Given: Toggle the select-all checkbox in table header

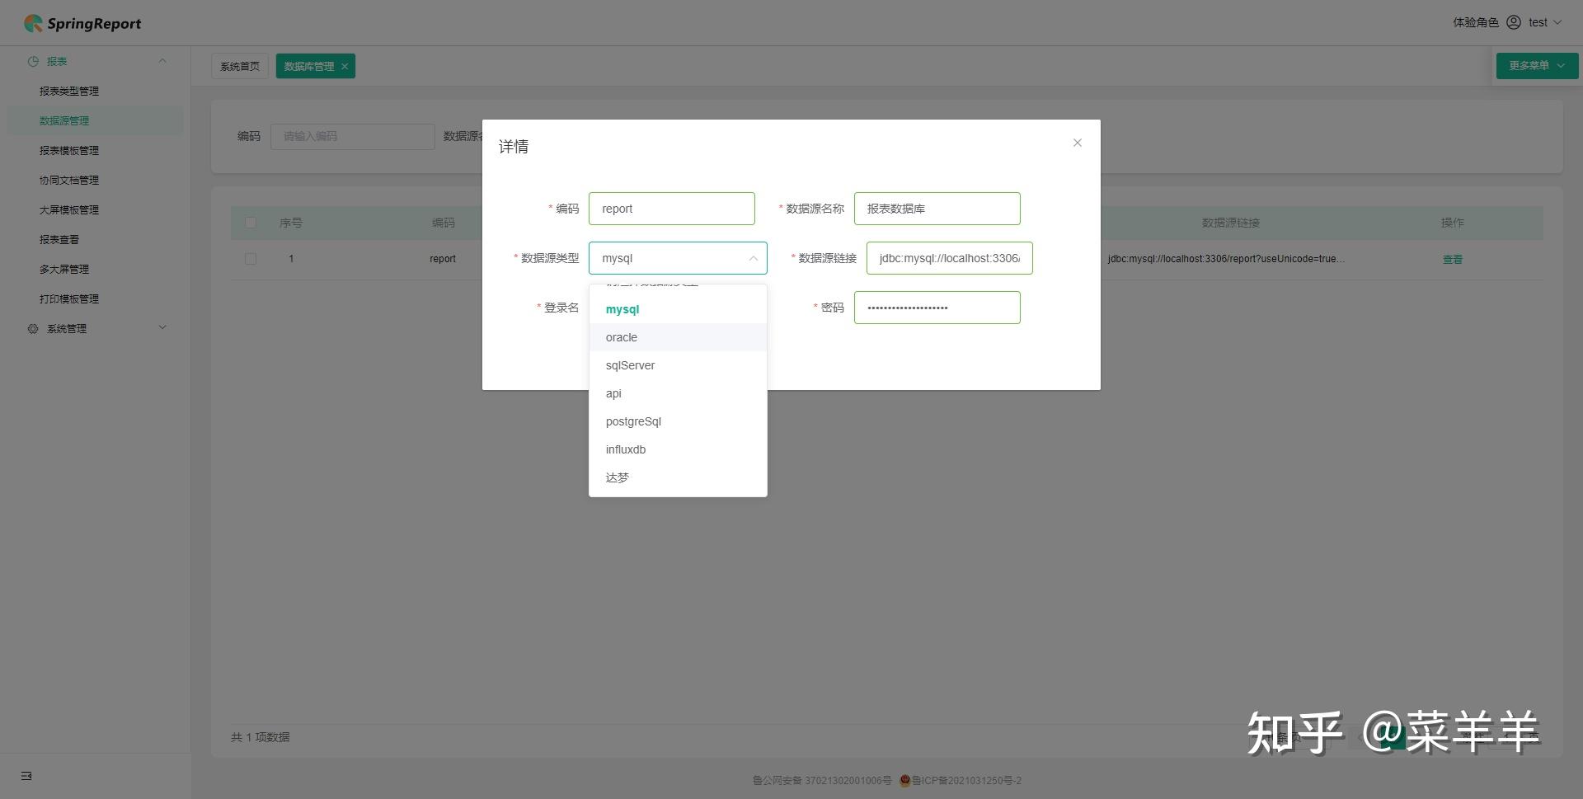Looking at the screenshot, I should click(x=251, y=223).
